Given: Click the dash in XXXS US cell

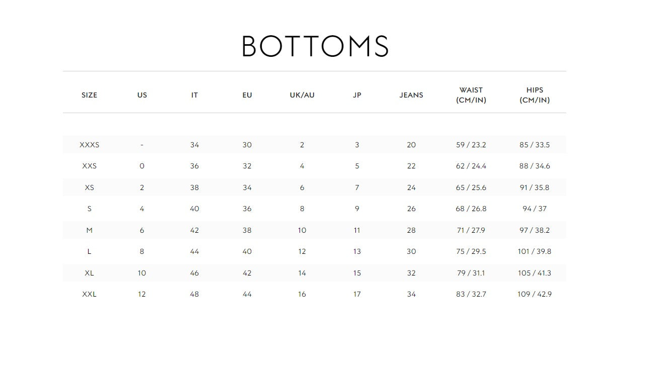Looking at the screenshot, I should pos(142,145).
